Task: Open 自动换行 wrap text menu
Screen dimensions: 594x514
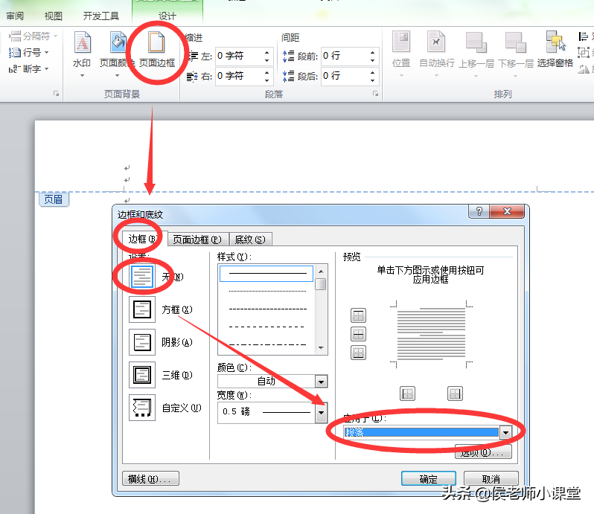Action: click(x=436, y=53)
